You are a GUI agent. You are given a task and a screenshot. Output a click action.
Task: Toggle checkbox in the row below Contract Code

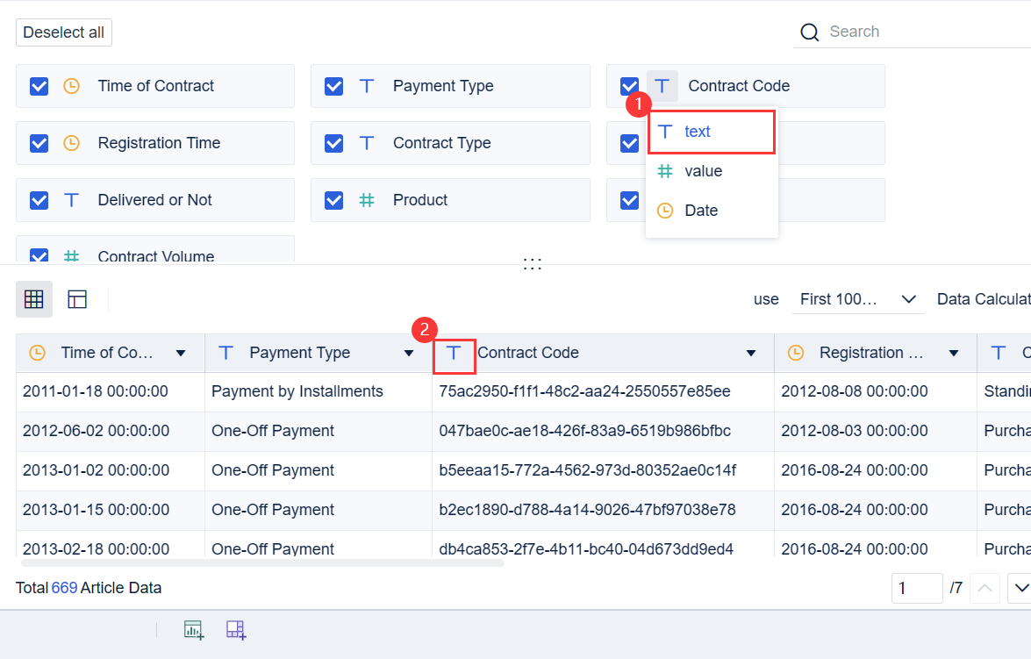[x=629, y=143]
